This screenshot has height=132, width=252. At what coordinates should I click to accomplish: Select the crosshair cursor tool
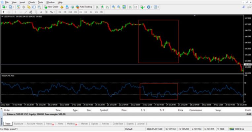(x=8, y=12)
